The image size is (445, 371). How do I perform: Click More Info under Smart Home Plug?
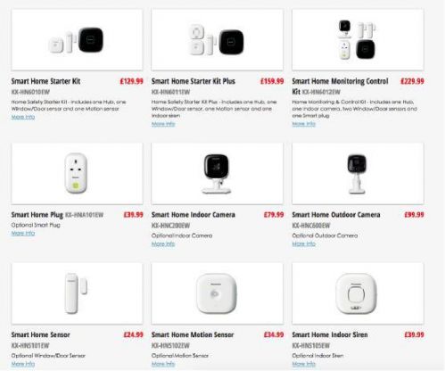[23, 234]
